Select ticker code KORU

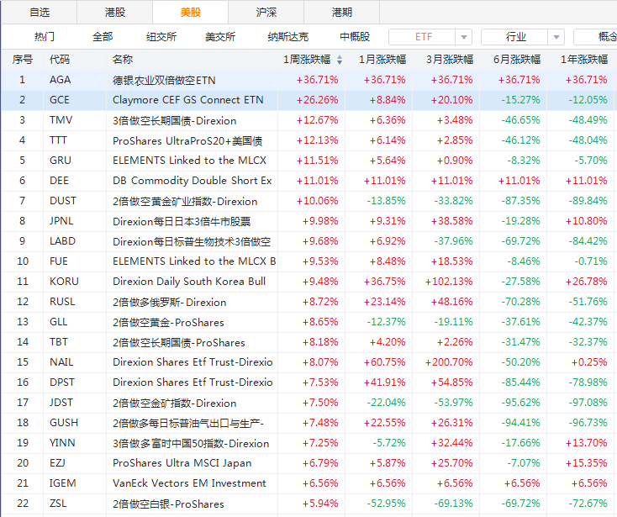click(x=64, y=282)
